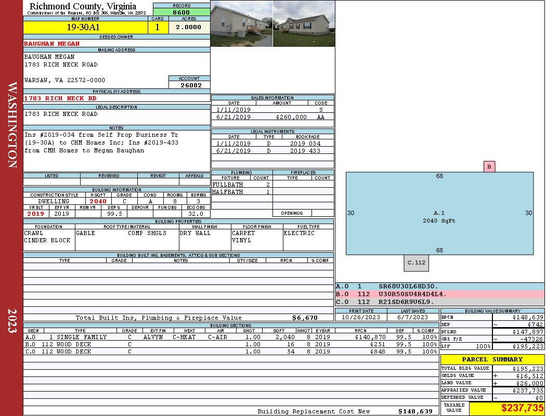The image size is (546, 416).
Task: Select the gray C.112 deck box in sketch
Action: tap(416, 263)
